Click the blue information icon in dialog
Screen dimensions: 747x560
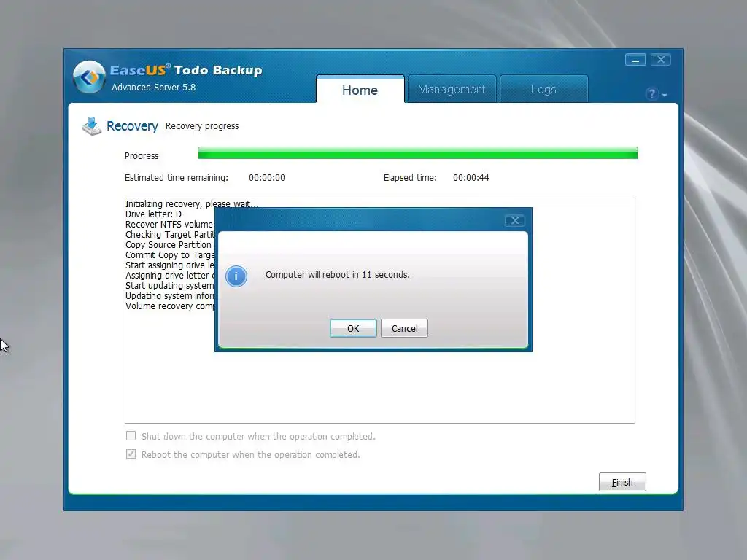coord(236,276)
